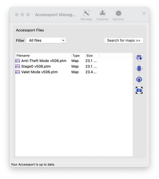Sort by the Type column header
The height and width of the screenshot is (179, 159).
pos(78,56)
